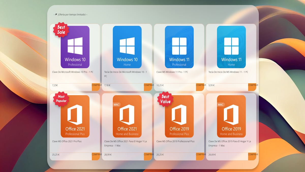
Task: Select the Windows 10 Home product image
Action: click(127, 47)
